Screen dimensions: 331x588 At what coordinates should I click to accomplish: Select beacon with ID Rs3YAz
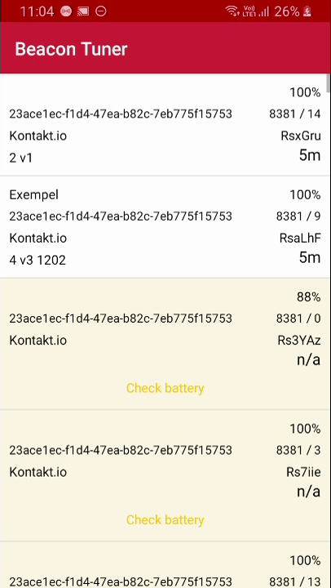coord(165,344)
